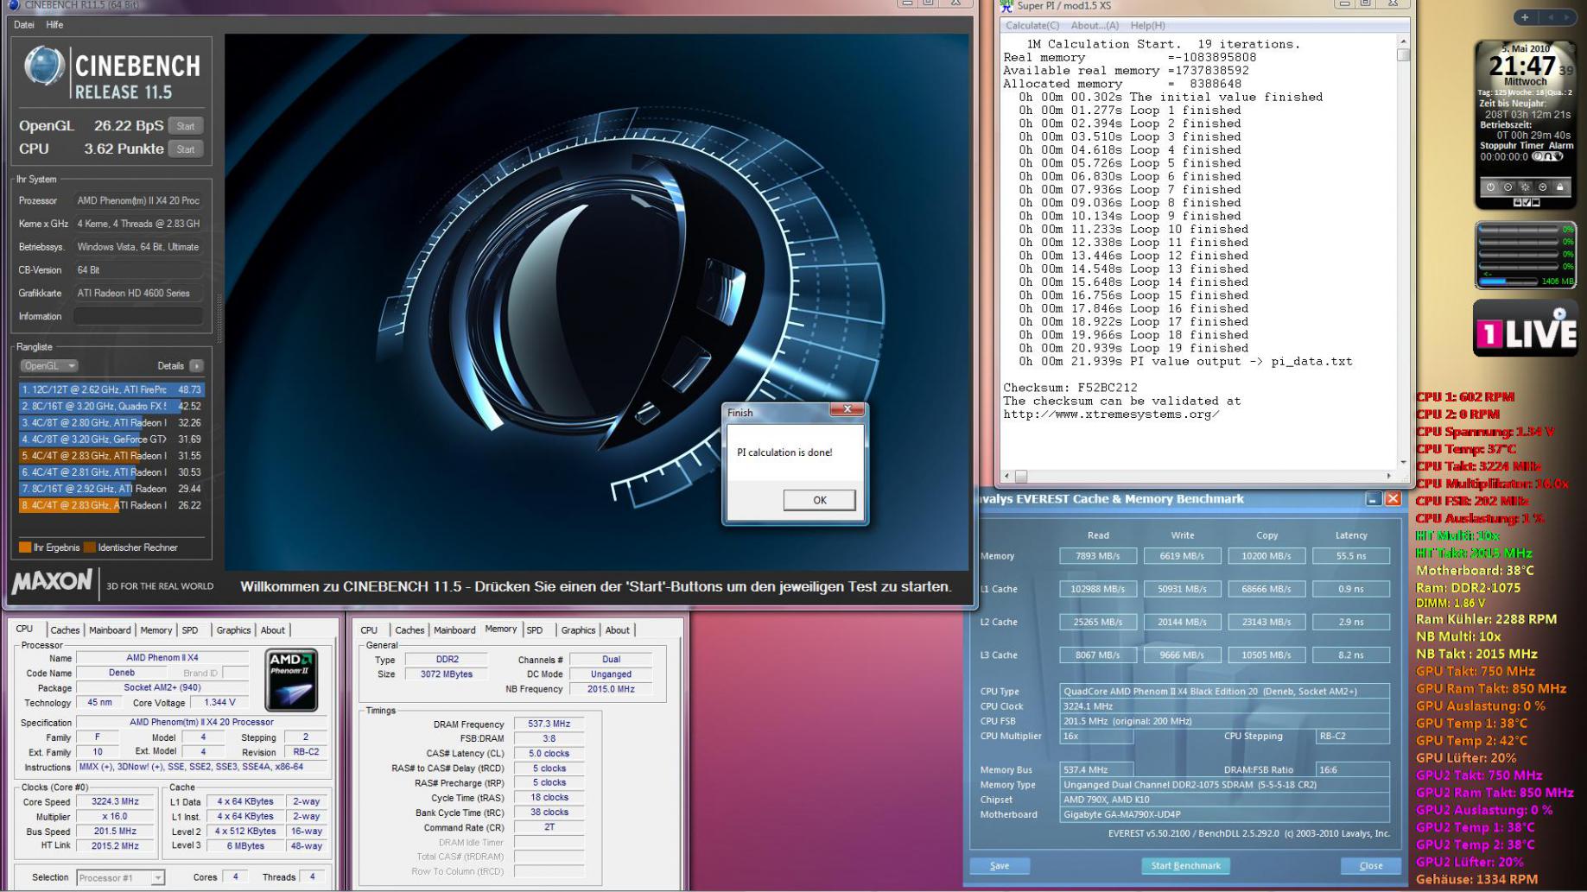Open the Calculate(C) menu in Super PI
Viewport: 1587px width, 892px height.
pyautogui.click(x=1032, y=26)
